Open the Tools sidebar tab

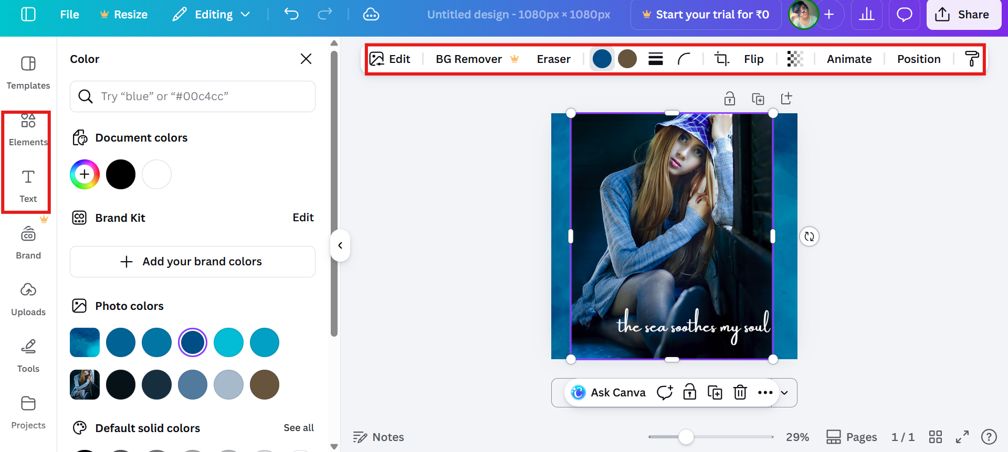pos(28,356)
